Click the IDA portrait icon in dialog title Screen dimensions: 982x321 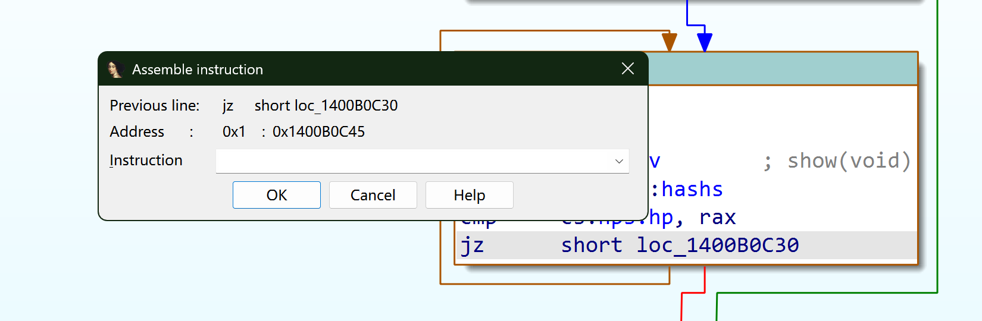coord(115,70)
